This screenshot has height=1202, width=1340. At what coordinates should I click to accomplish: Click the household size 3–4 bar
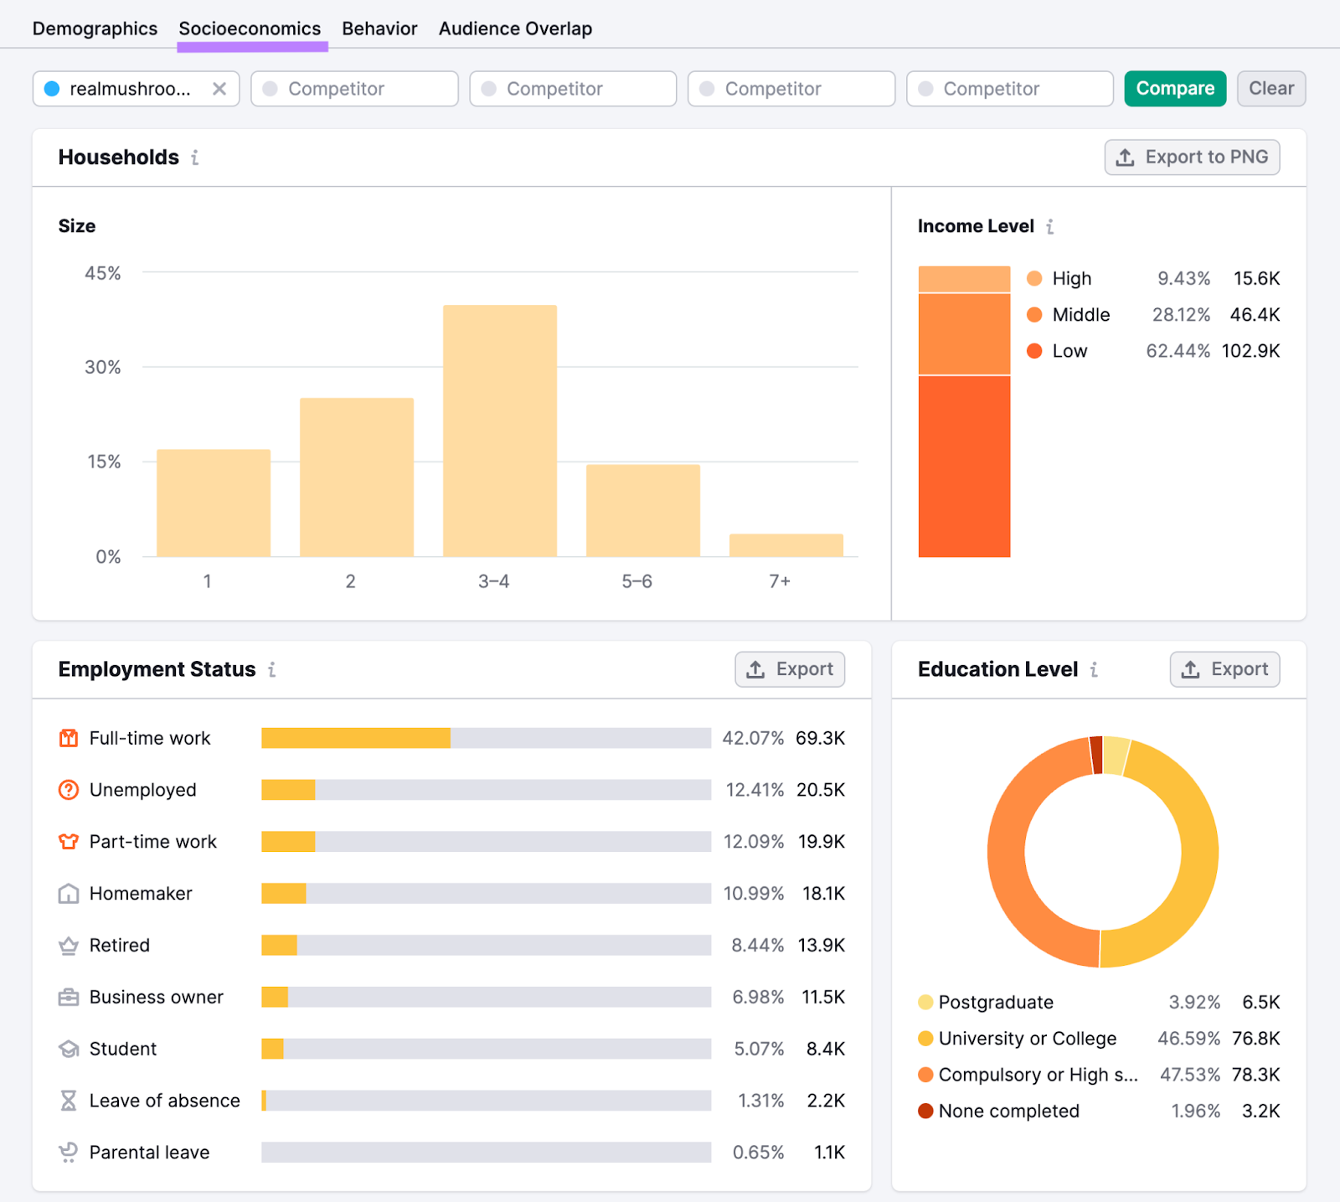(500, 431)
